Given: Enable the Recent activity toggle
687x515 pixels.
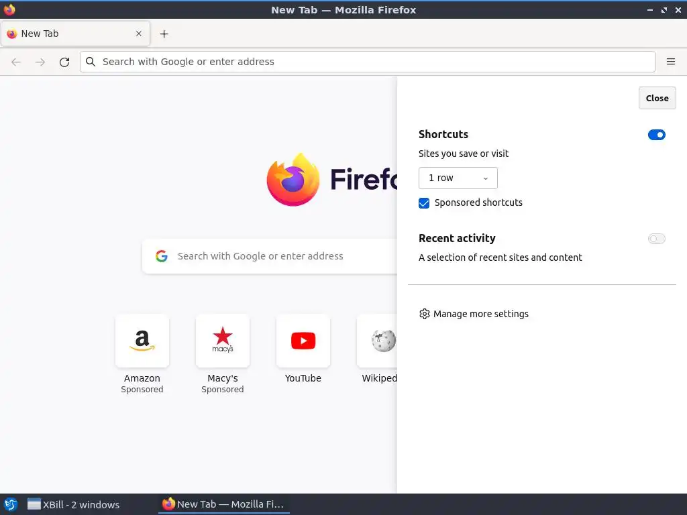Looking at the screenshot, I should click(656, 239).
